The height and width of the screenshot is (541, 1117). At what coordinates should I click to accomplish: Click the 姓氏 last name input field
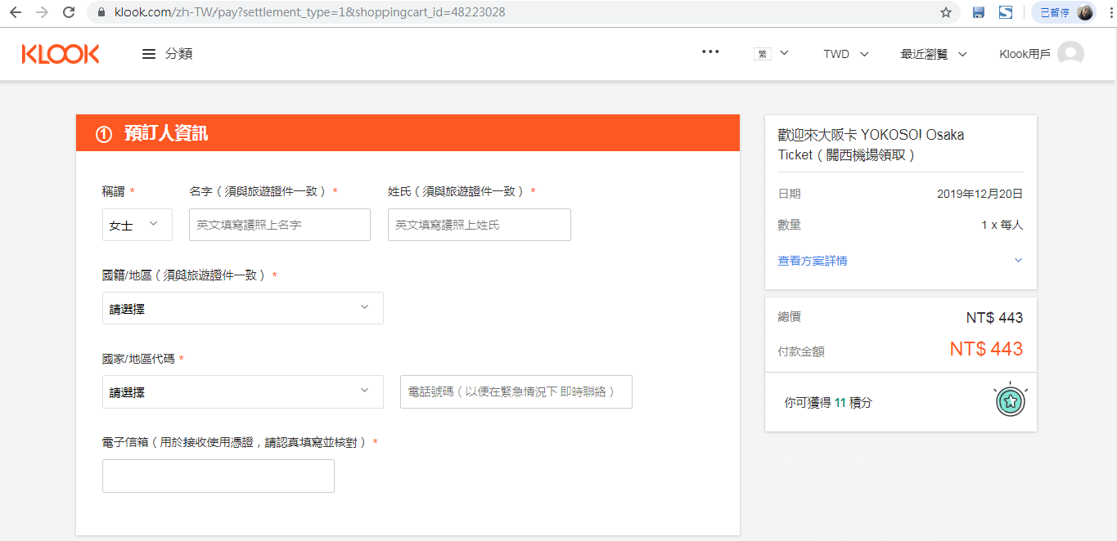[x=480, y=225]
